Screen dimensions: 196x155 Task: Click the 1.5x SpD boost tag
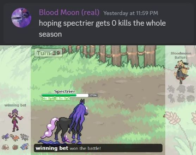click(63, 98)
